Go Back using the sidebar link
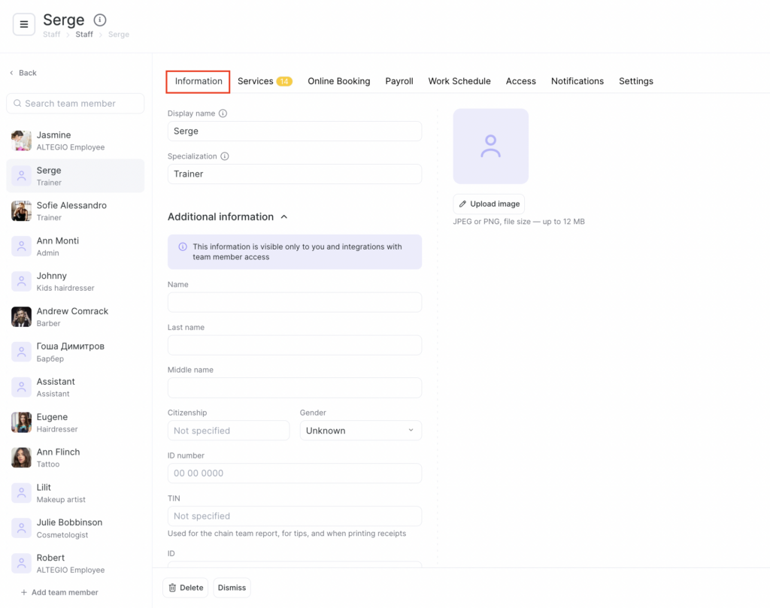 23,73
